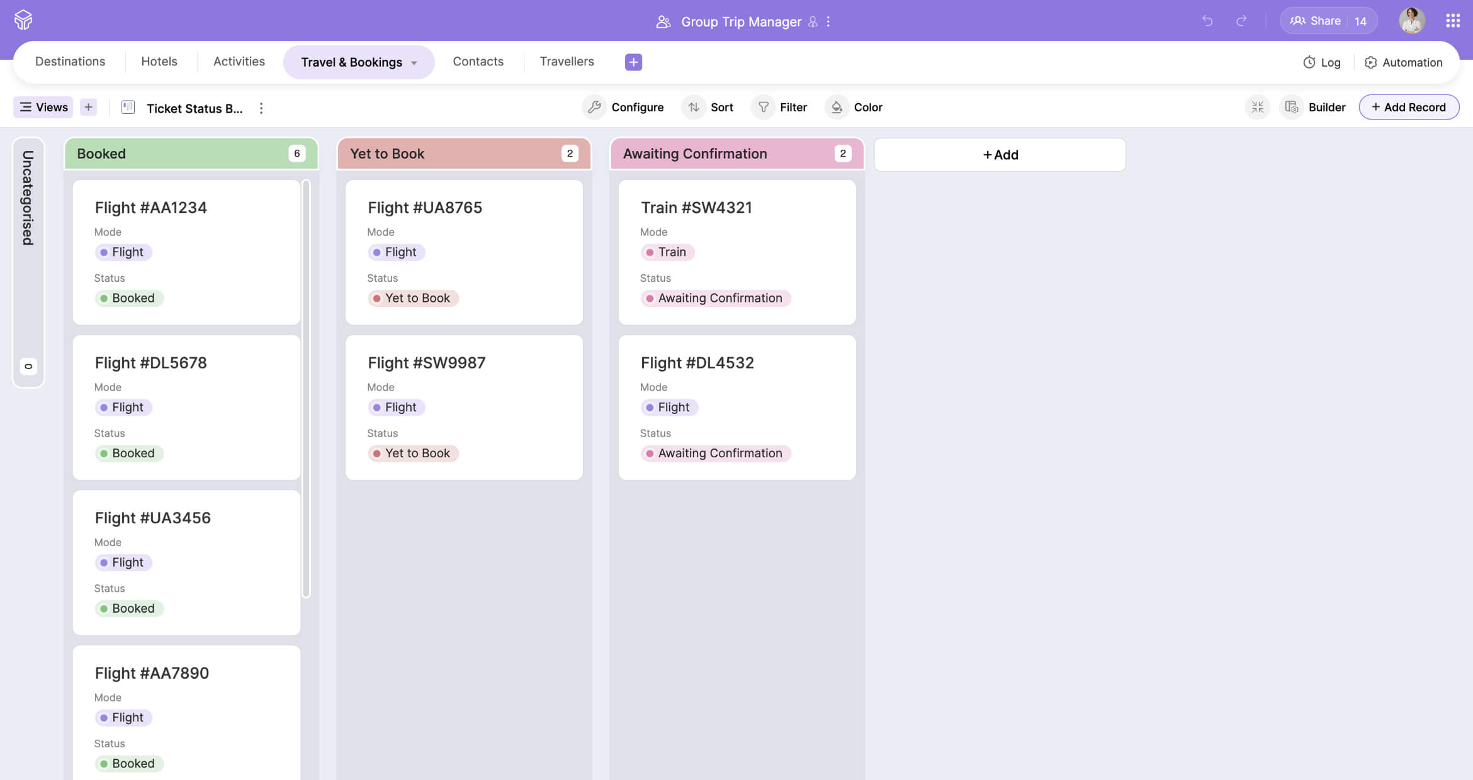
Task: Open Ticket Status view options menu
Action: tap(261, 108)
